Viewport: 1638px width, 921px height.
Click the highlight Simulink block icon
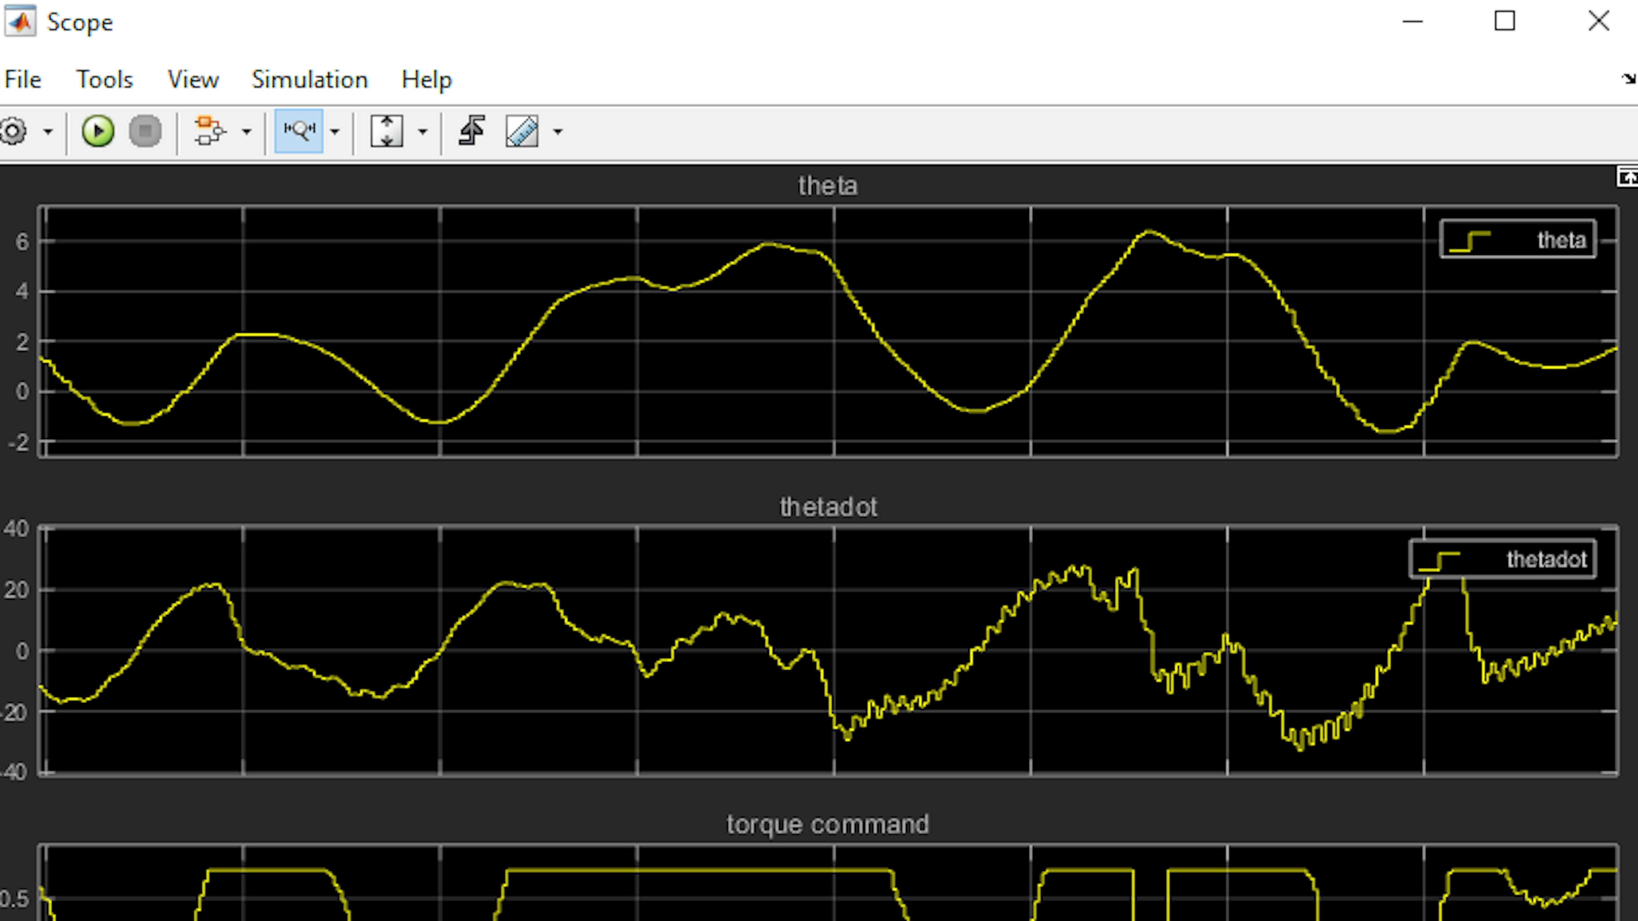[x=210, y=131]
